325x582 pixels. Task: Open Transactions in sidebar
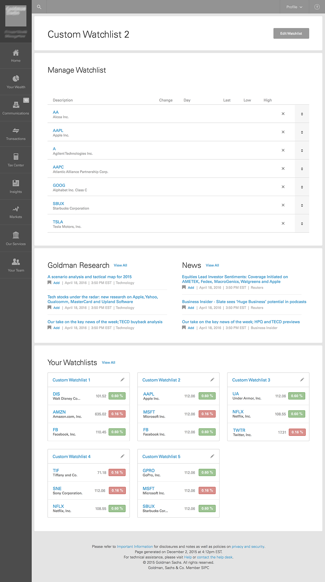click(x=16, y=134)
